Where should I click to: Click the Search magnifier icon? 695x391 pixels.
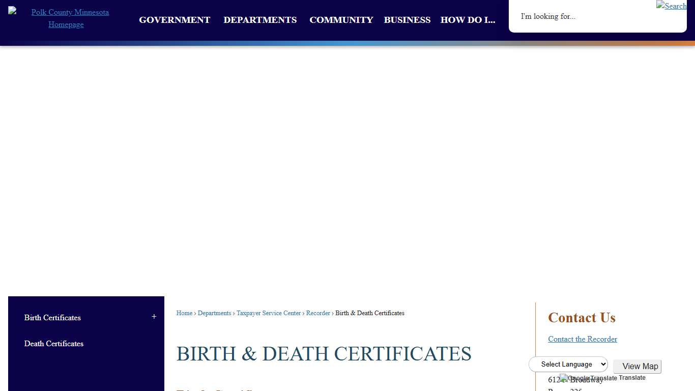pos(671,6)
